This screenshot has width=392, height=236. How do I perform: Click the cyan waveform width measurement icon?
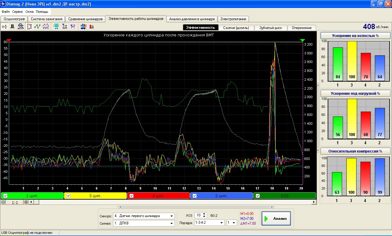tap(56, 27)
